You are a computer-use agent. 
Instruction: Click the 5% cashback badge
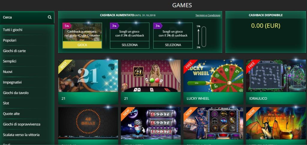67,26
